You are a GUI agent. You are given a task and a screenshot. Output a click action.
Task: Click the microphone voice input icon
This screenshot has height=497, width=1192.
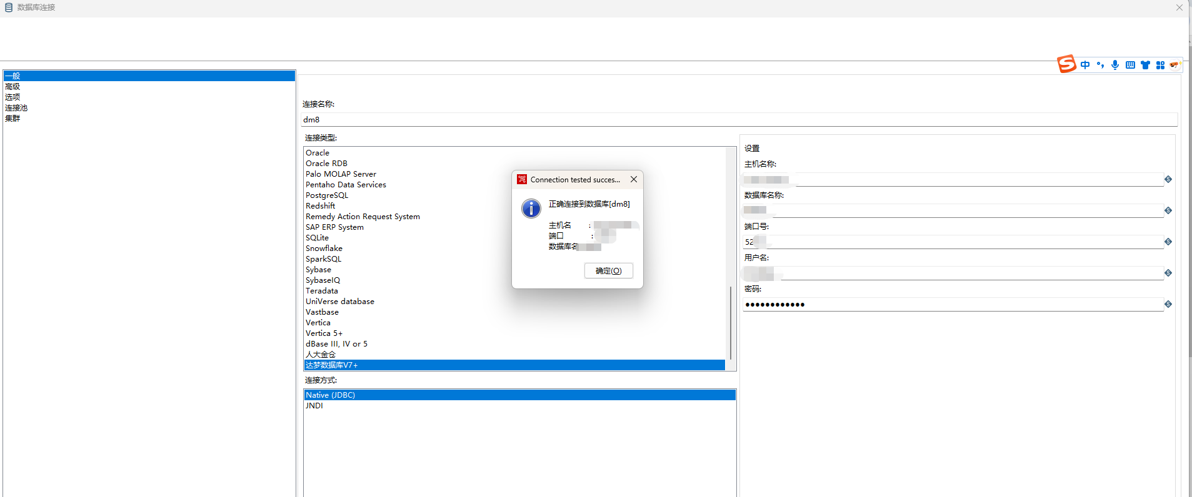tap(1115, 65)
